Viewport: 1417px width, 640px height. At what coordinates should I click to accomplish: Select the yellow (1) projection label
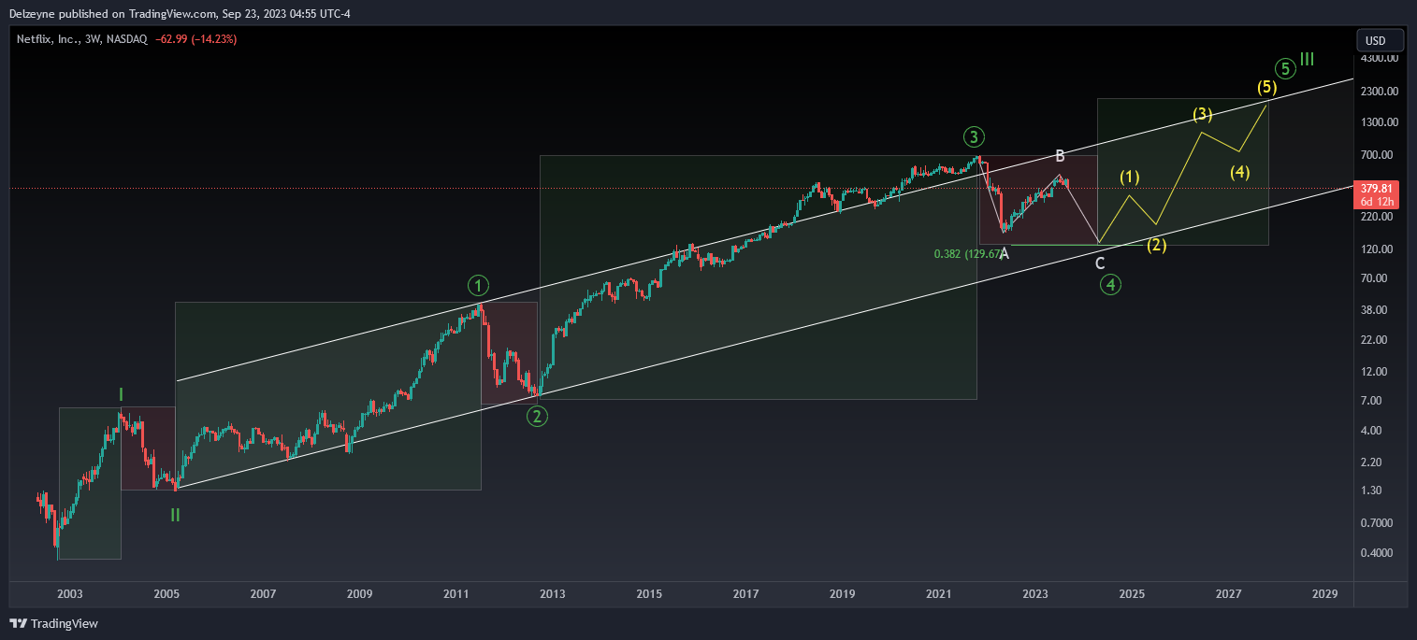coord(1130,177)
